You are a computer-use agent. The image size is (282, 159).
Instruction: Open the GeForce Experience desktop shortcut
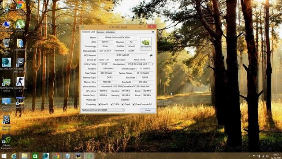pyautogui.click(x=7, y=142)
